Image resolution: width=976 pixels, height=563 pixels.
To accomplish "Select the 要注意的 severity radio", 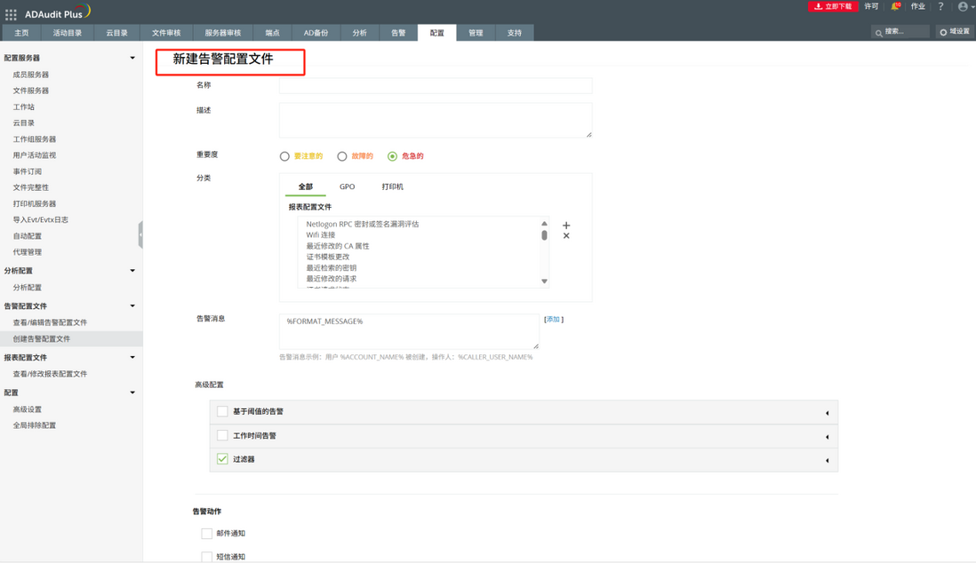I will point(284,156).
